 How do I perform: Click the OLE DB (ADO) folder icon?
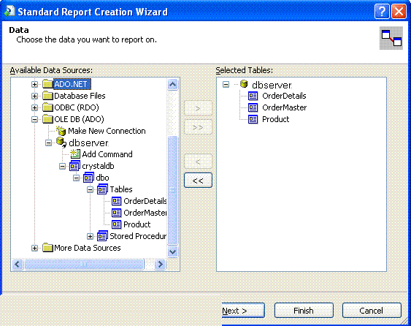pyautogui.click(x=47, y=119)
